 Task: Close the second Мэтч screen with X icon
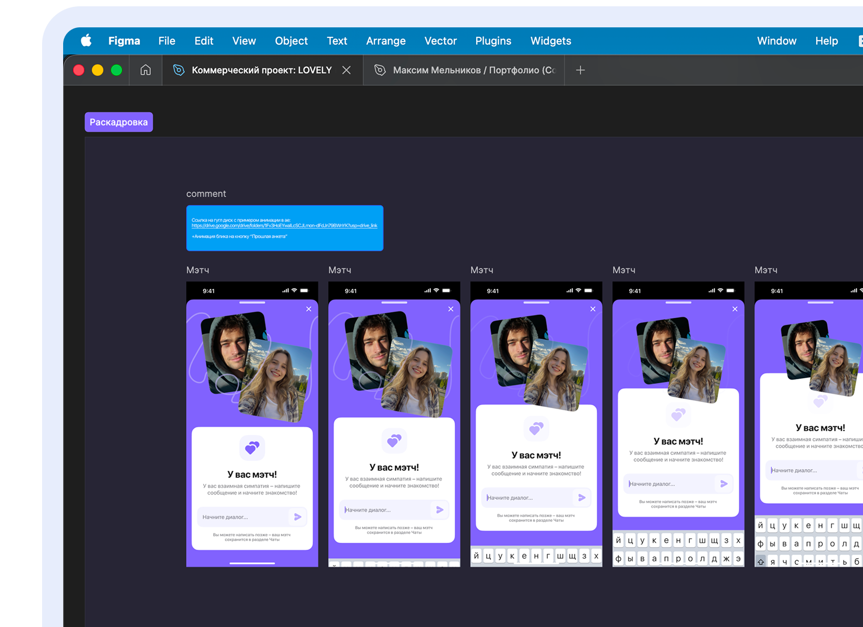(451, 309)
